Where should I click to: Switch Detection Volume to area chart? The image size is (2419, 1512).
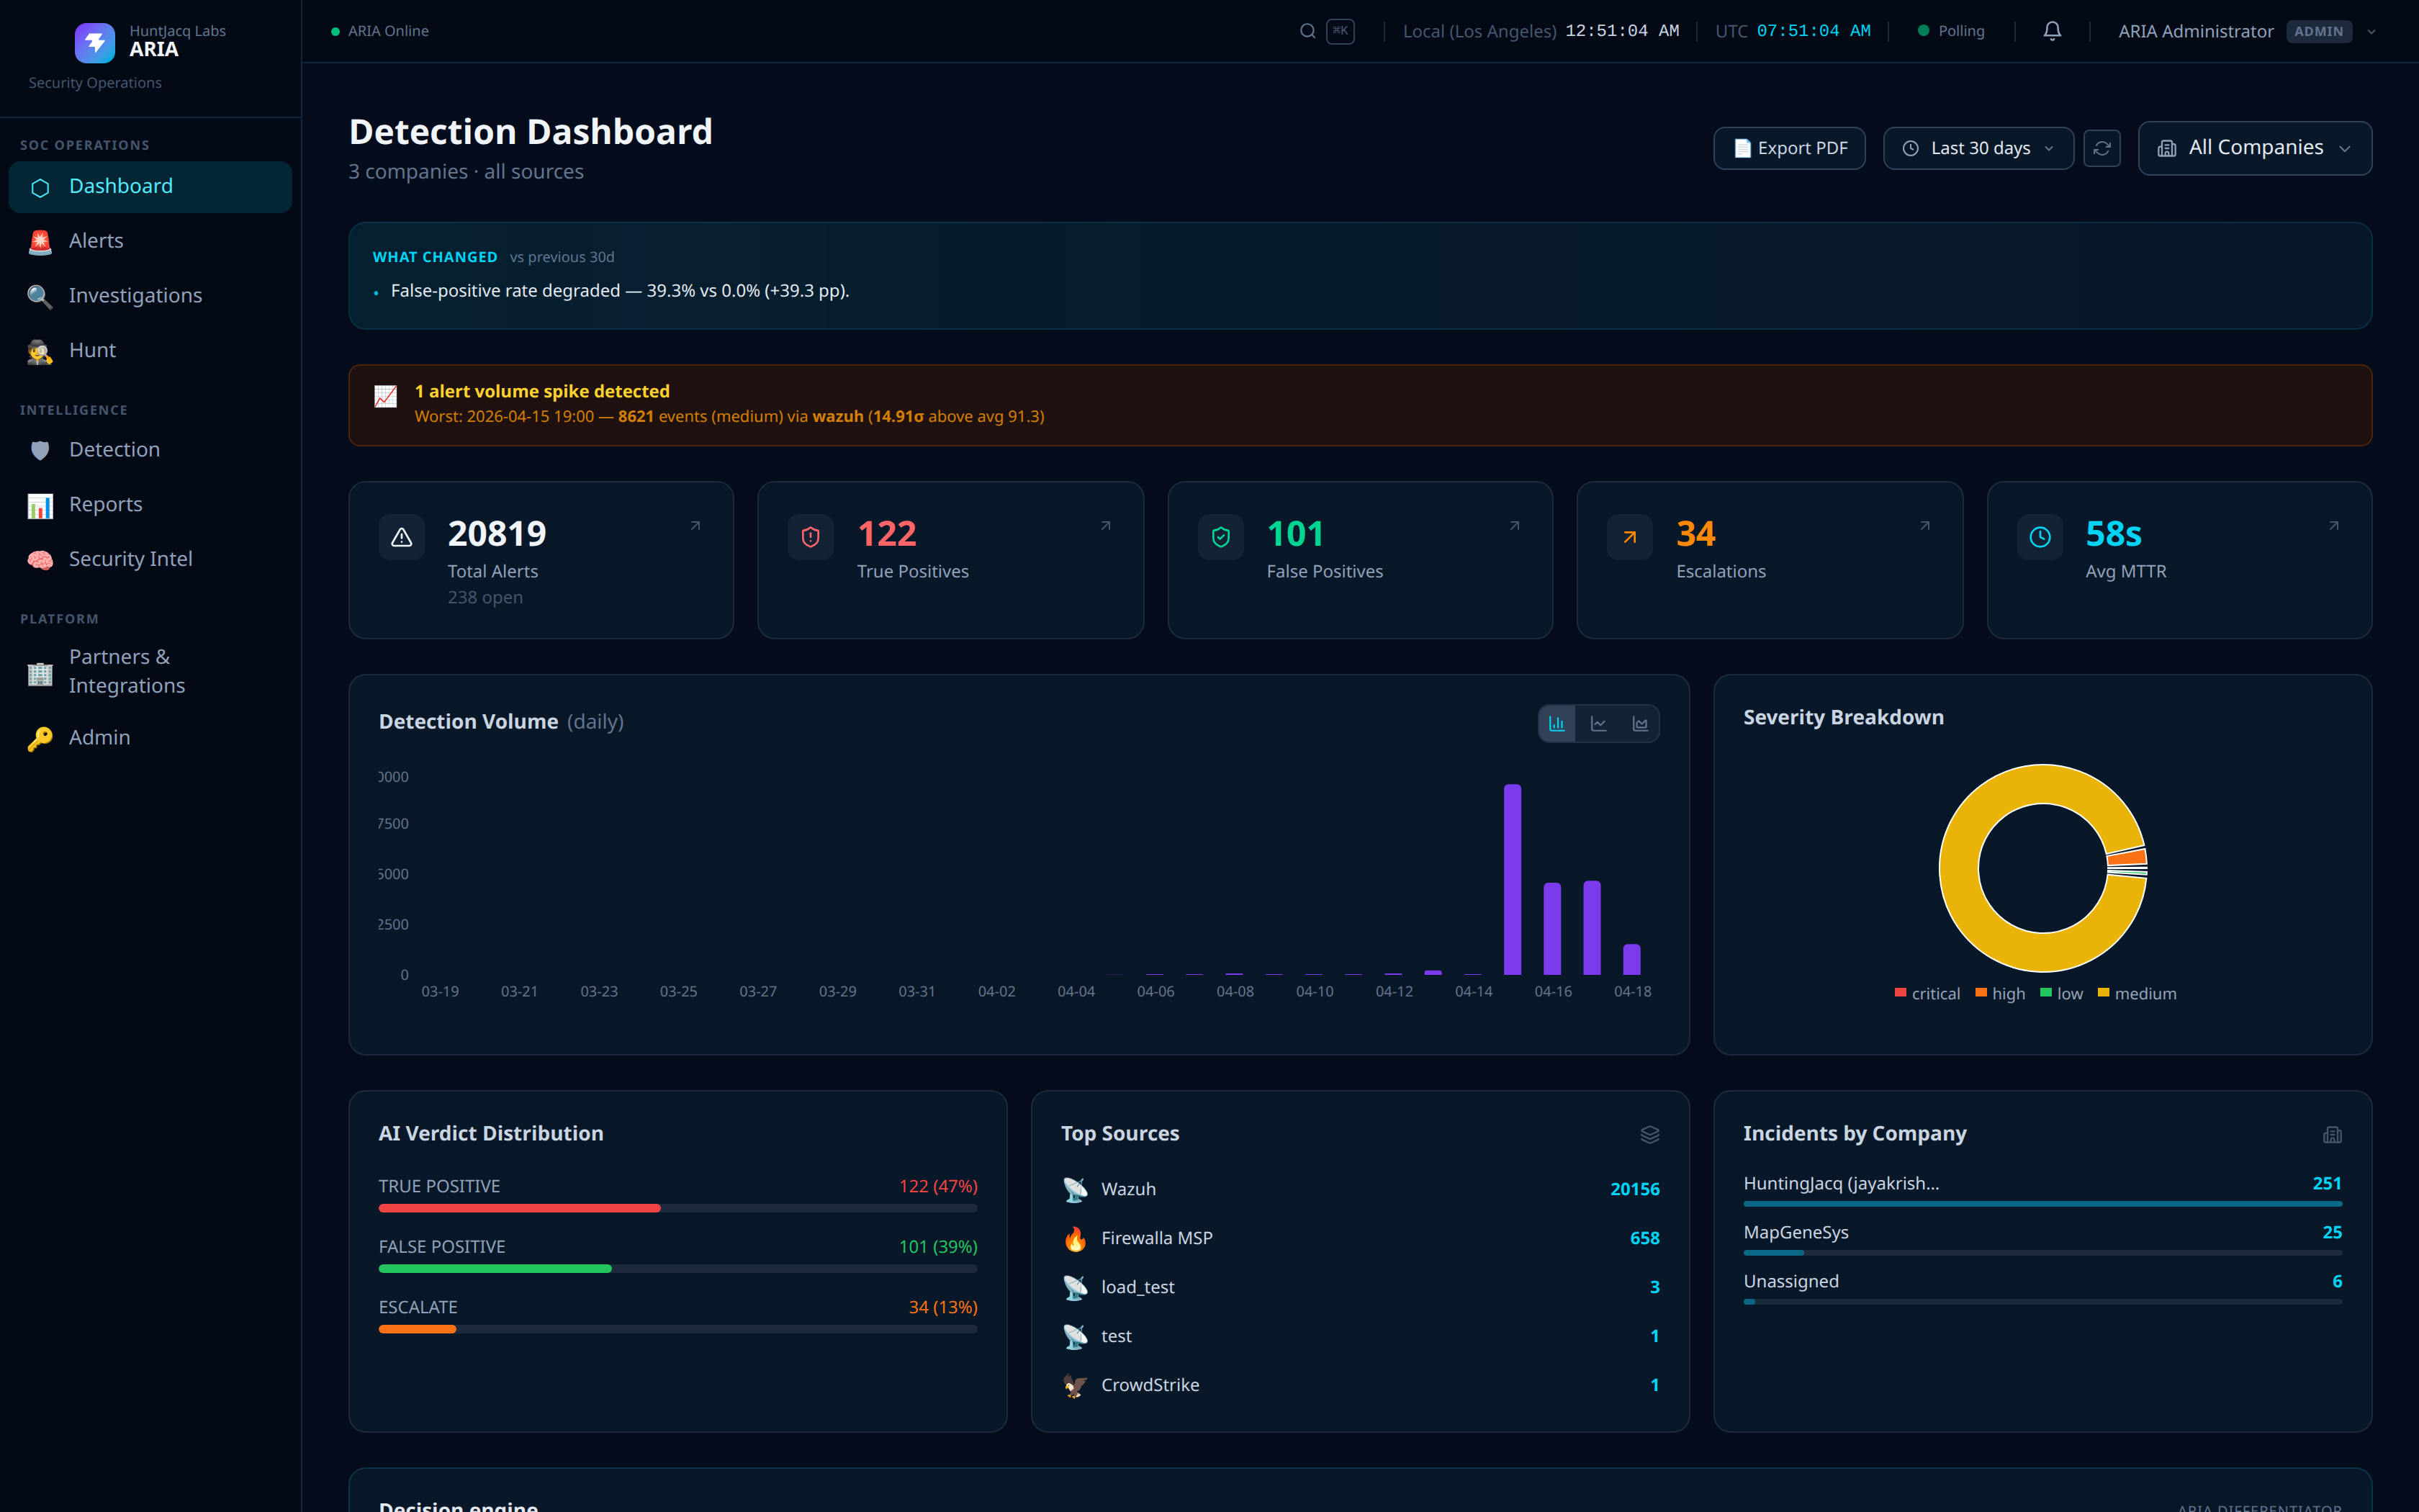[x=1640, y=724]
